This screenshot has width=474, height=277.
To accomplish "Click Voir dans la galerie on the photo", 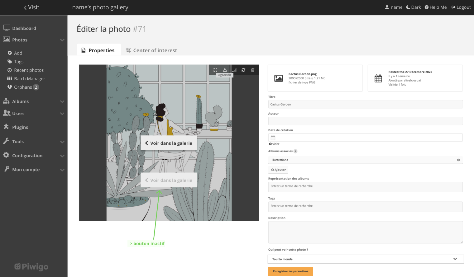I will pyautogui.click(x=169, y=143).
